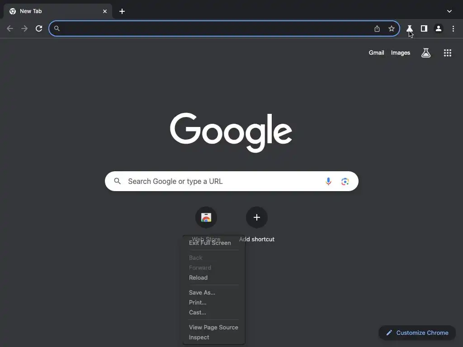Click the Add shortcut plus button
463x347 pixels.
pos(257,217)
